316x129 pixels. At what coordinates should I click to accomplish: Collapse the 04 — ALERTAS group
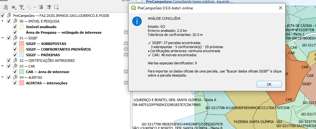point(3,77)
